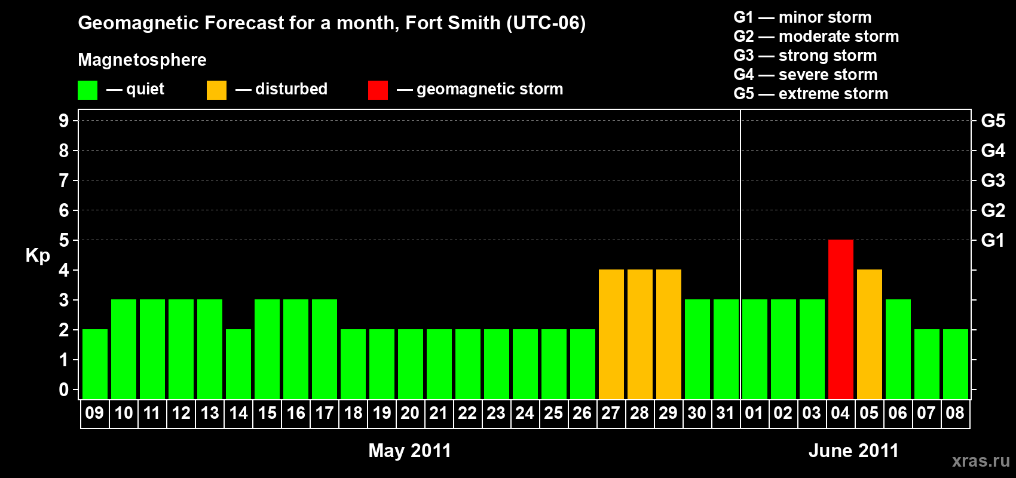Select the orange bar for May 27
The height and width of the screenshot is (478, 1016).
[611, 334]
